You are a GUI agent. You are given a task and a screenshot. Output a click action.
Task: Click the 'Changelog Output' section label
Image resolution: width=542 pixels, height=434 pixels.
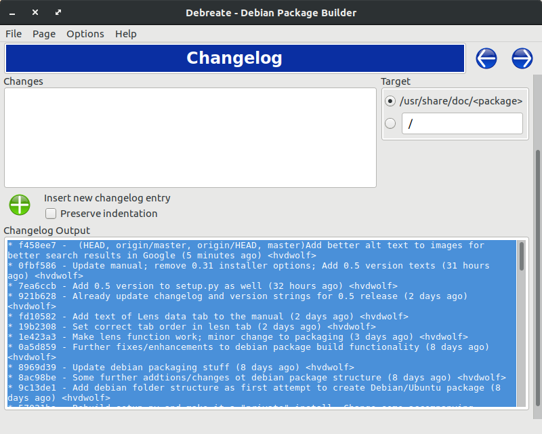pos(47,231)
